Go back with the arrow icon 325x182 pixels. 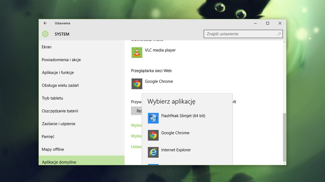coord(45,23)
